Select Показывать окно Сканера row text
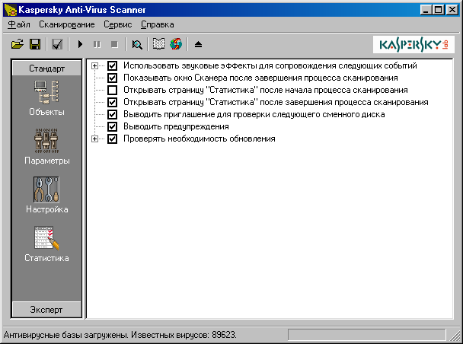Viewport: 463px width, 344px height. (x=260, y=78)
